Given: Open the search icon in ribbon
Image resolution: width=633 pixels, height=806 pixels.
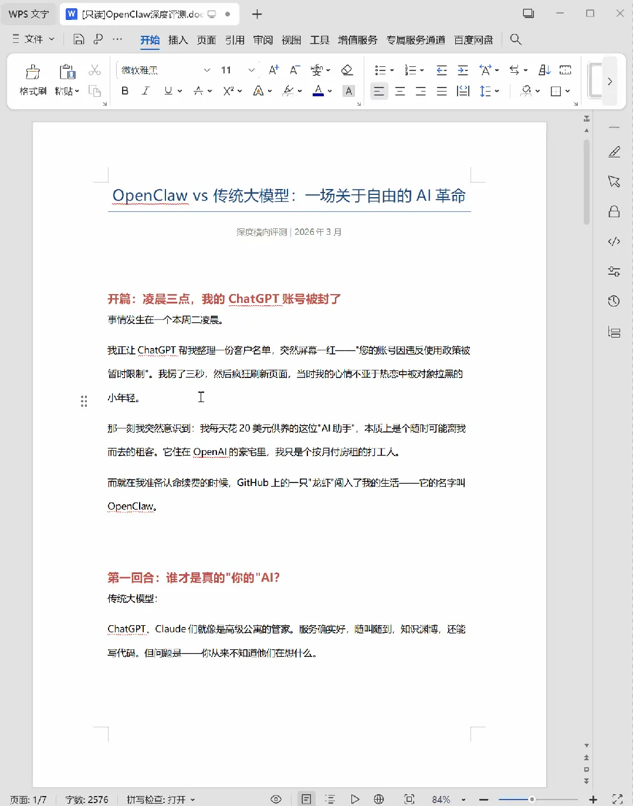Looking at the screenshot, I should click(515, 40).
